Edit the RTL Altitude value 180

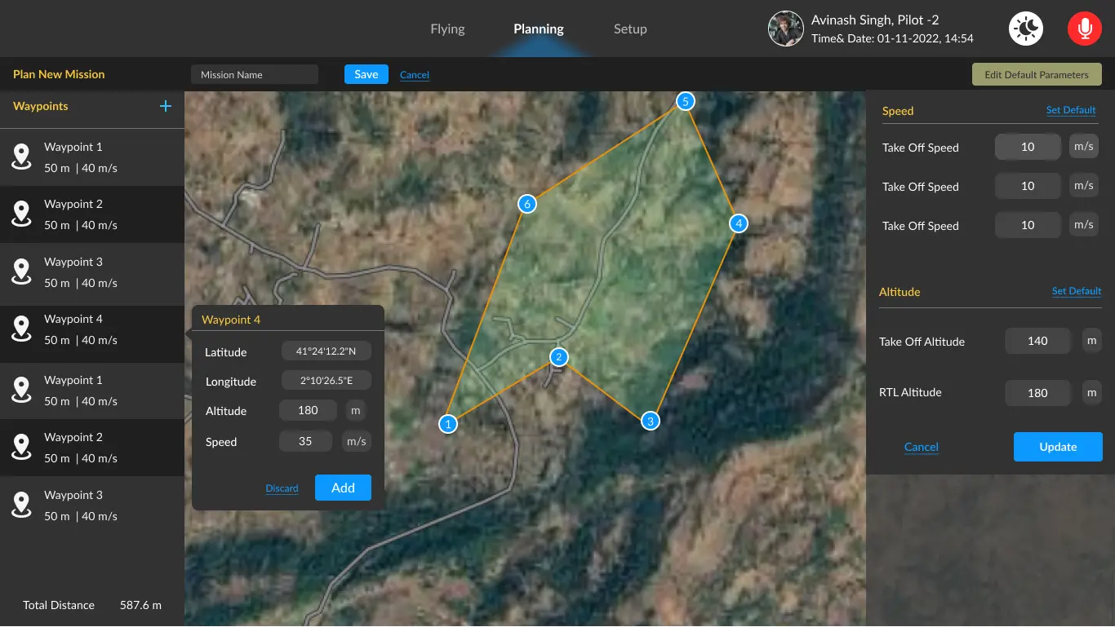pyautogui.click(x=1037, y=392)
